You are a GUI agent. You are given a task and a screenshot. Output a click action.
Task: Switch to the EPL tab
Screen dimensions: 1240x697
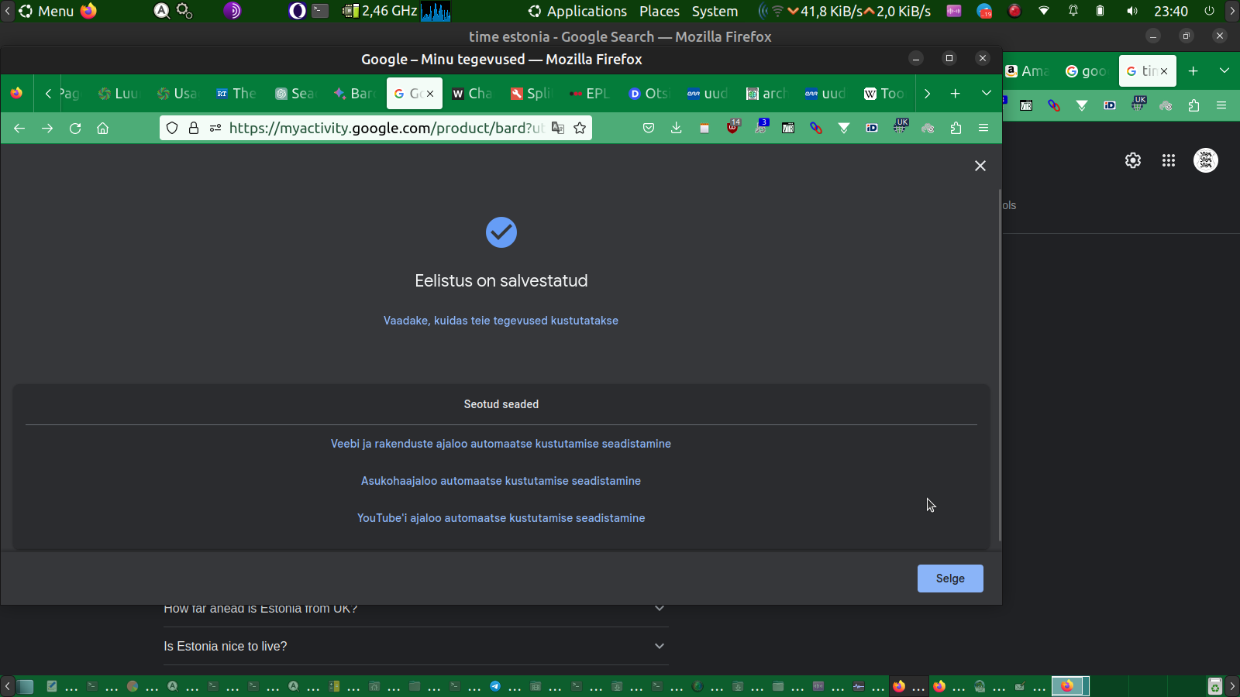point(590,94)
